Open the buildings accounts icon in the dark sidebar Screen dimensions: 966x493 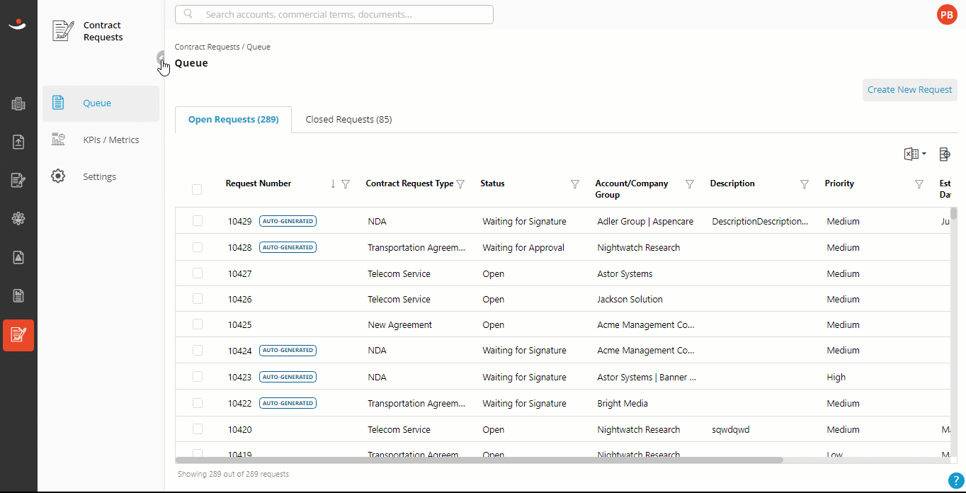tap(18, 104)
